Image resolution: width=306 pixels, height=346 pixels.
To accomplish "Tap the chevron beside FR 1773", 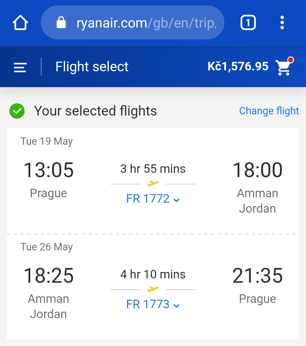I will click(177, 306).
